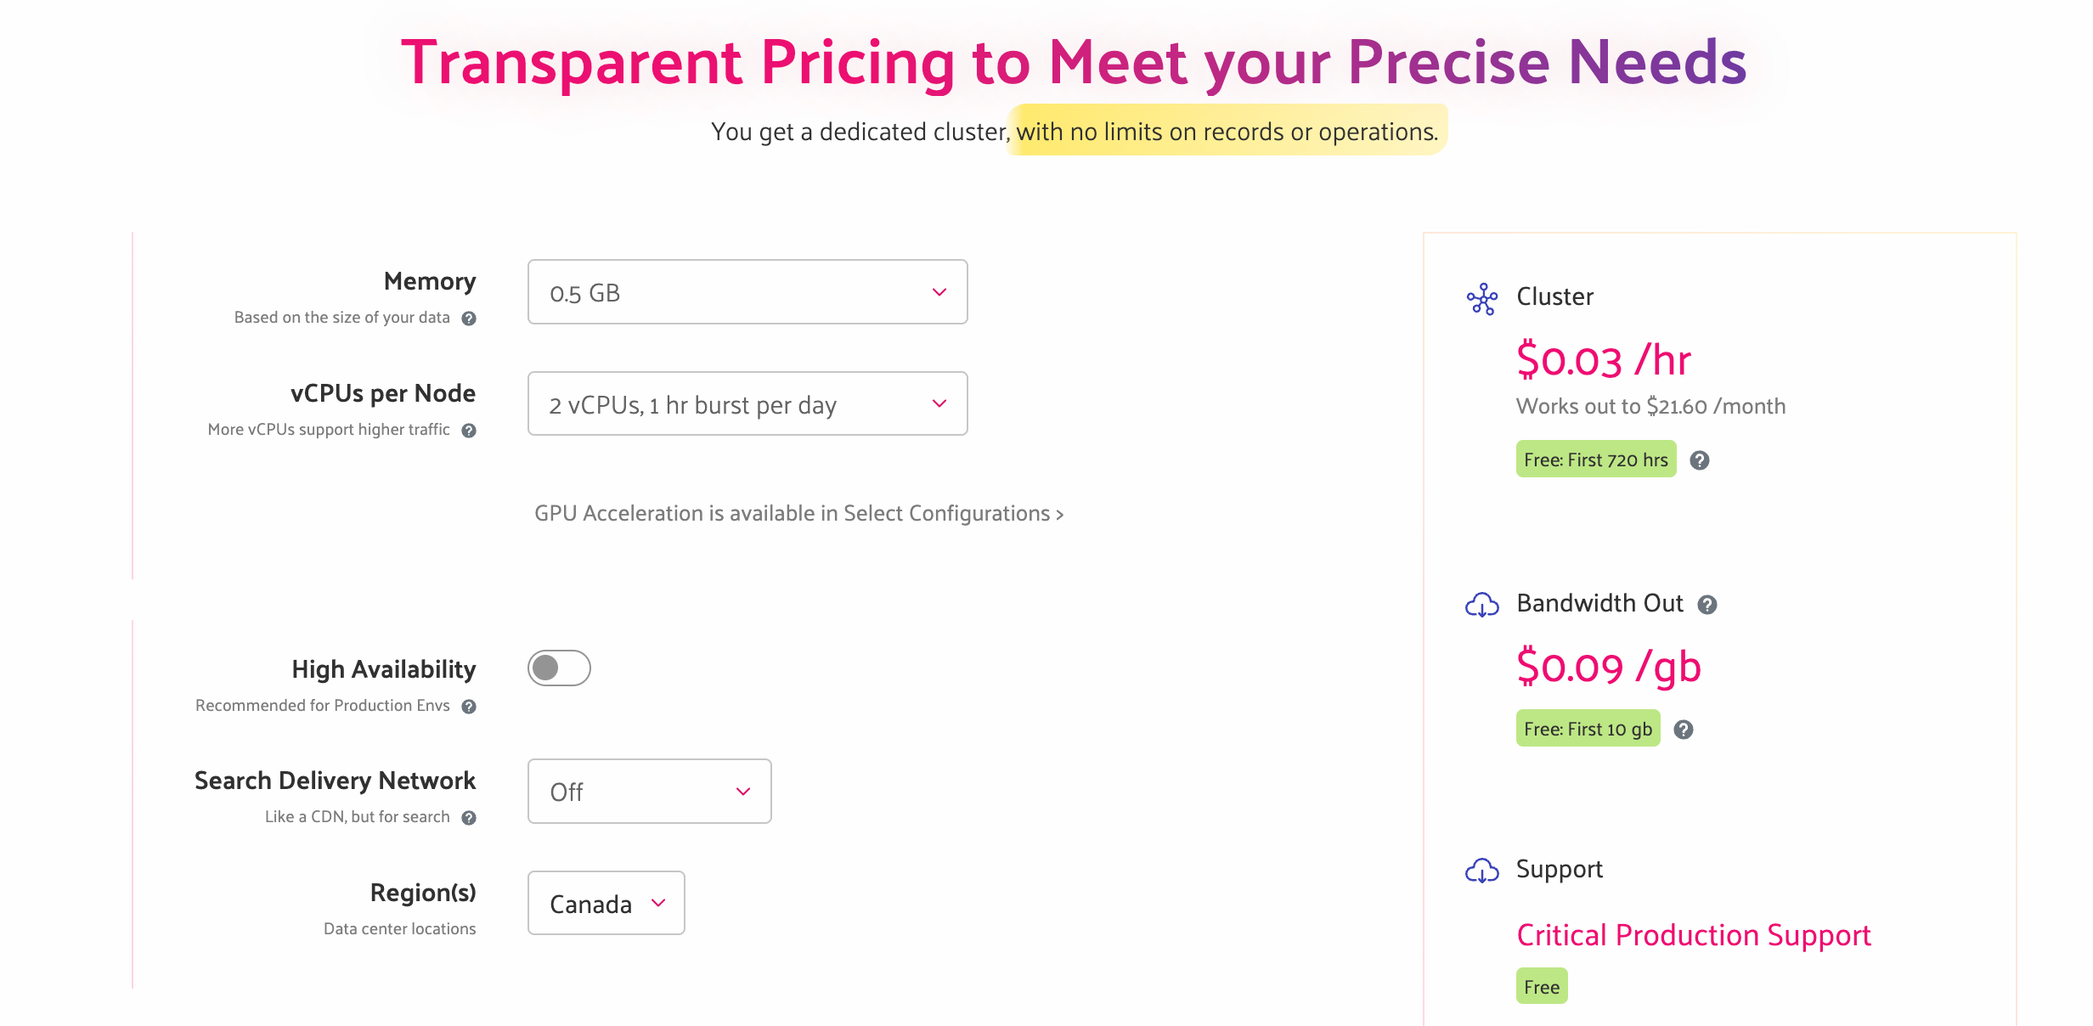Viewport: 2093px width, 1026px height.
Task: Choose a region from the Canada dropdown
Action: coord(606,904)
